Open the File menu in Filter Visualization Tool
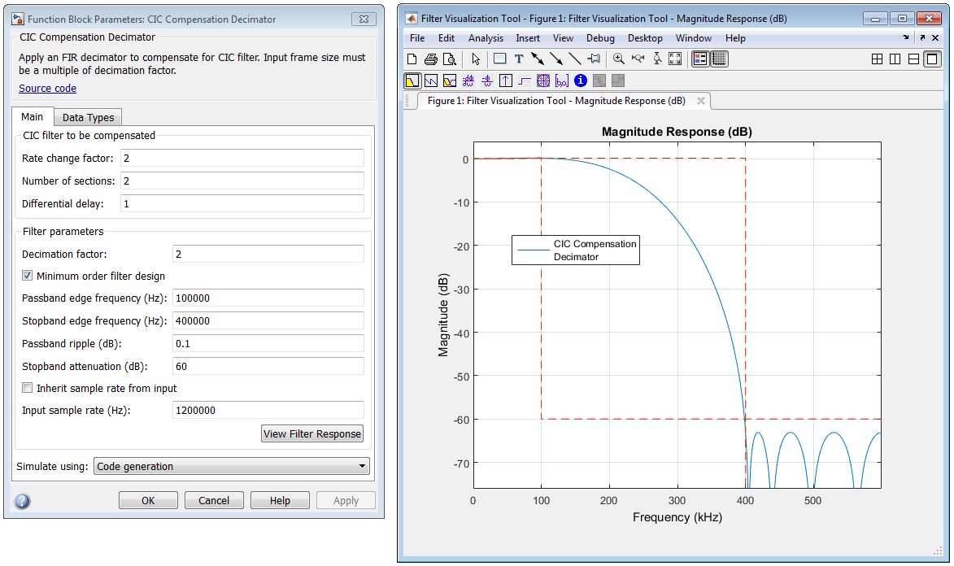 (x=417, y=37)
